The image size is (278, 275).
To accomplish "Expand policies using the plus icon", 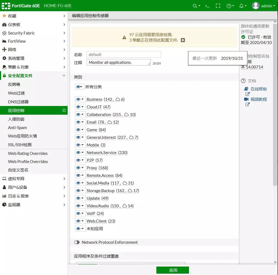I will 183,40.
